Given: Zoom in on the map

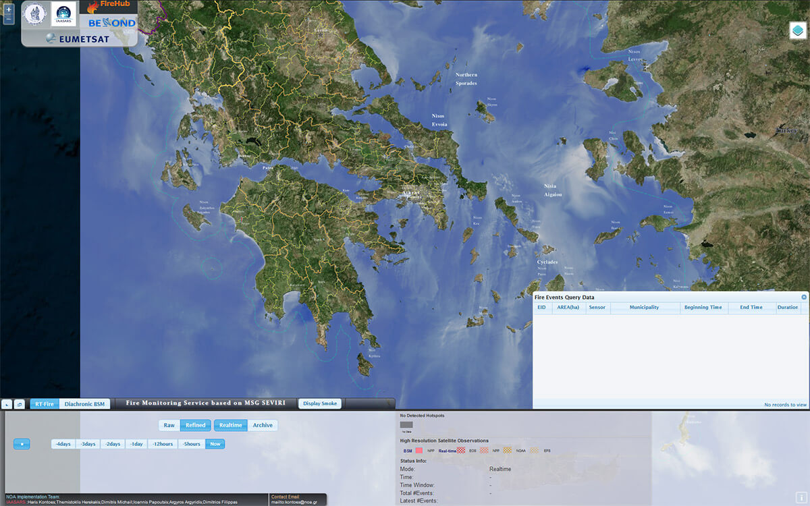Looking at the screenshot, I should (8, 9).
